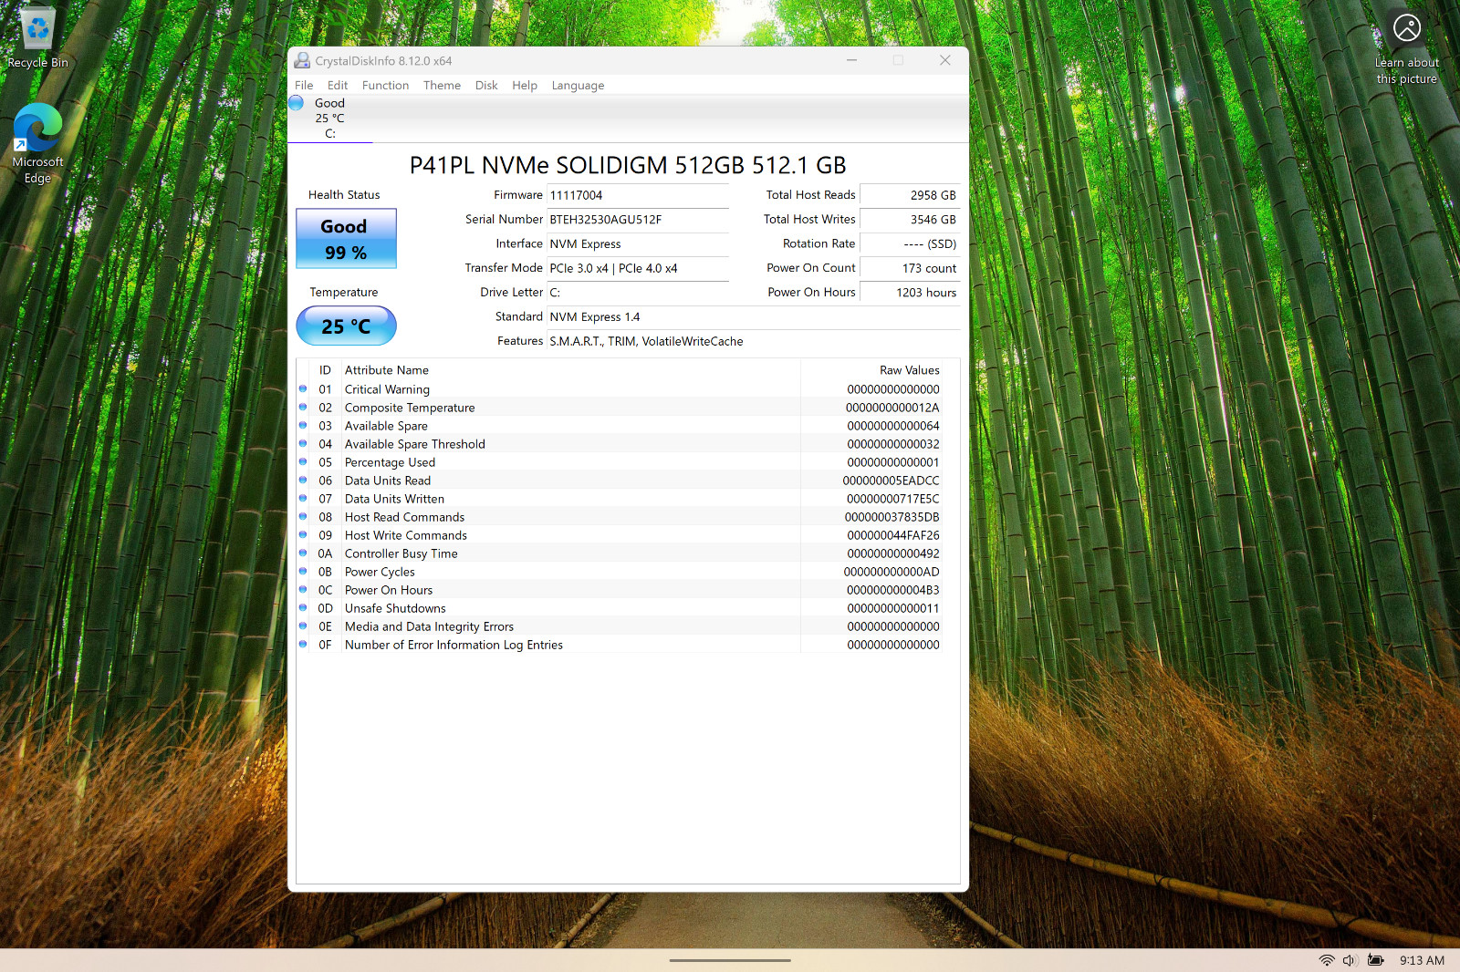Click the volume speaker icon in tray

coord(1350,960)
